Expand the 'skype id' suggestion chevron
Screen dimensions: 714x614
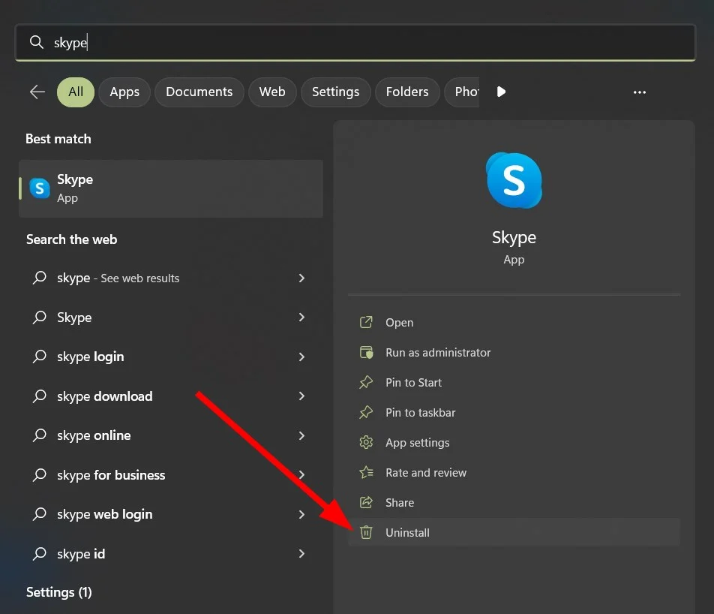click(x=301, y=553)
